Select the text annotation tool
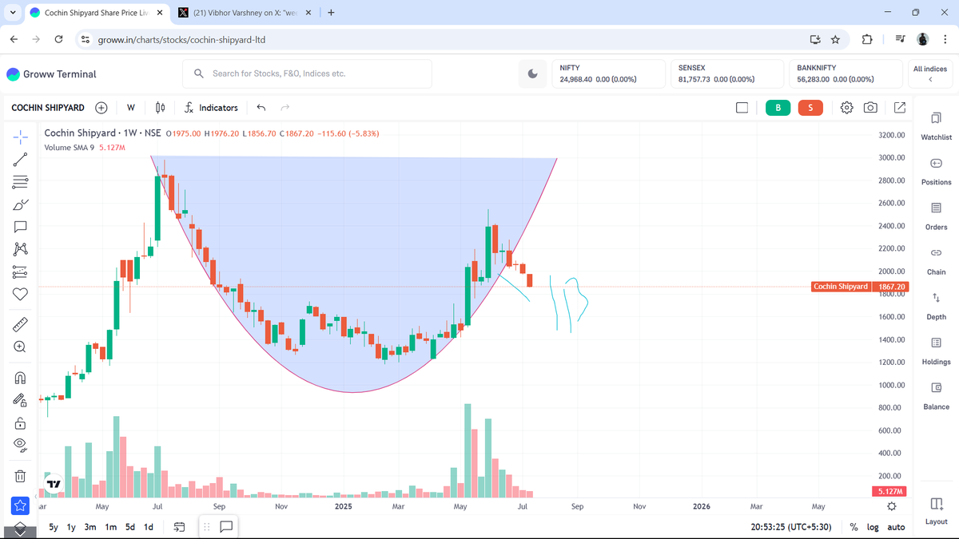This screenshot has width=959, height=539. [x=21, y=227]
